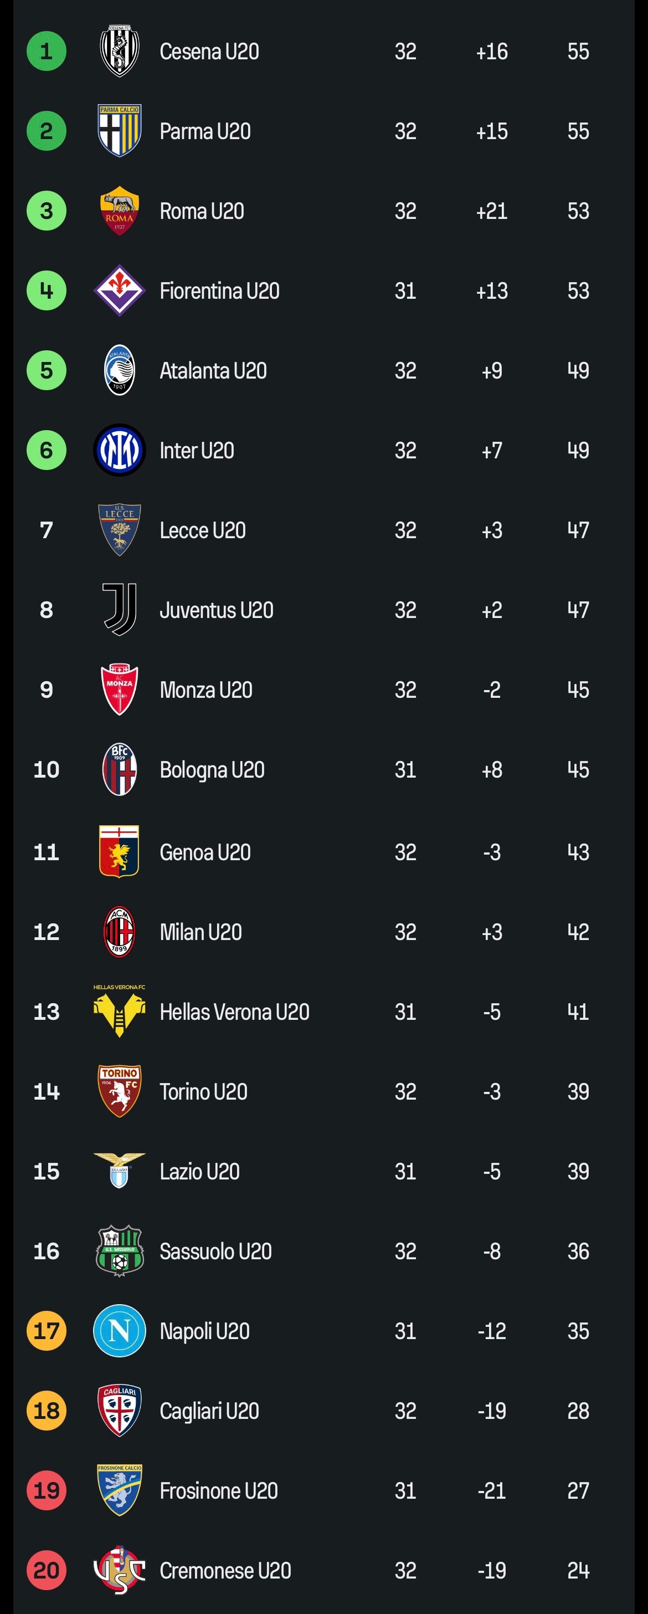The height and width of the screenshot is (1614, 648).
Task: Open the Fiorentina U20 purple logo
Action: tap(119, 291)
